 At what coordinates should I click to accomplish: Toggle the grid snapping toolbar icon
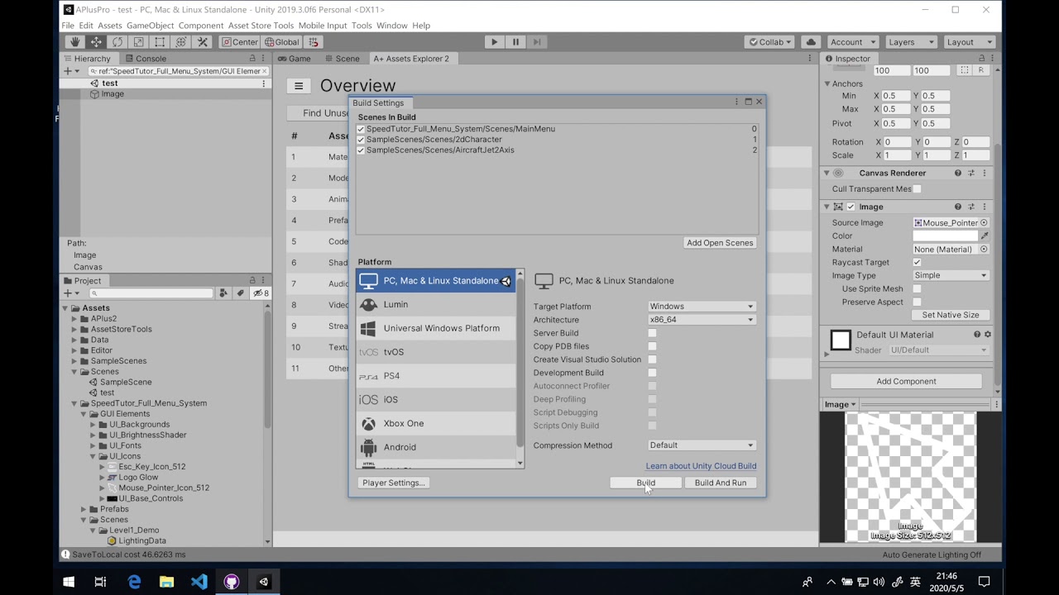314,42
